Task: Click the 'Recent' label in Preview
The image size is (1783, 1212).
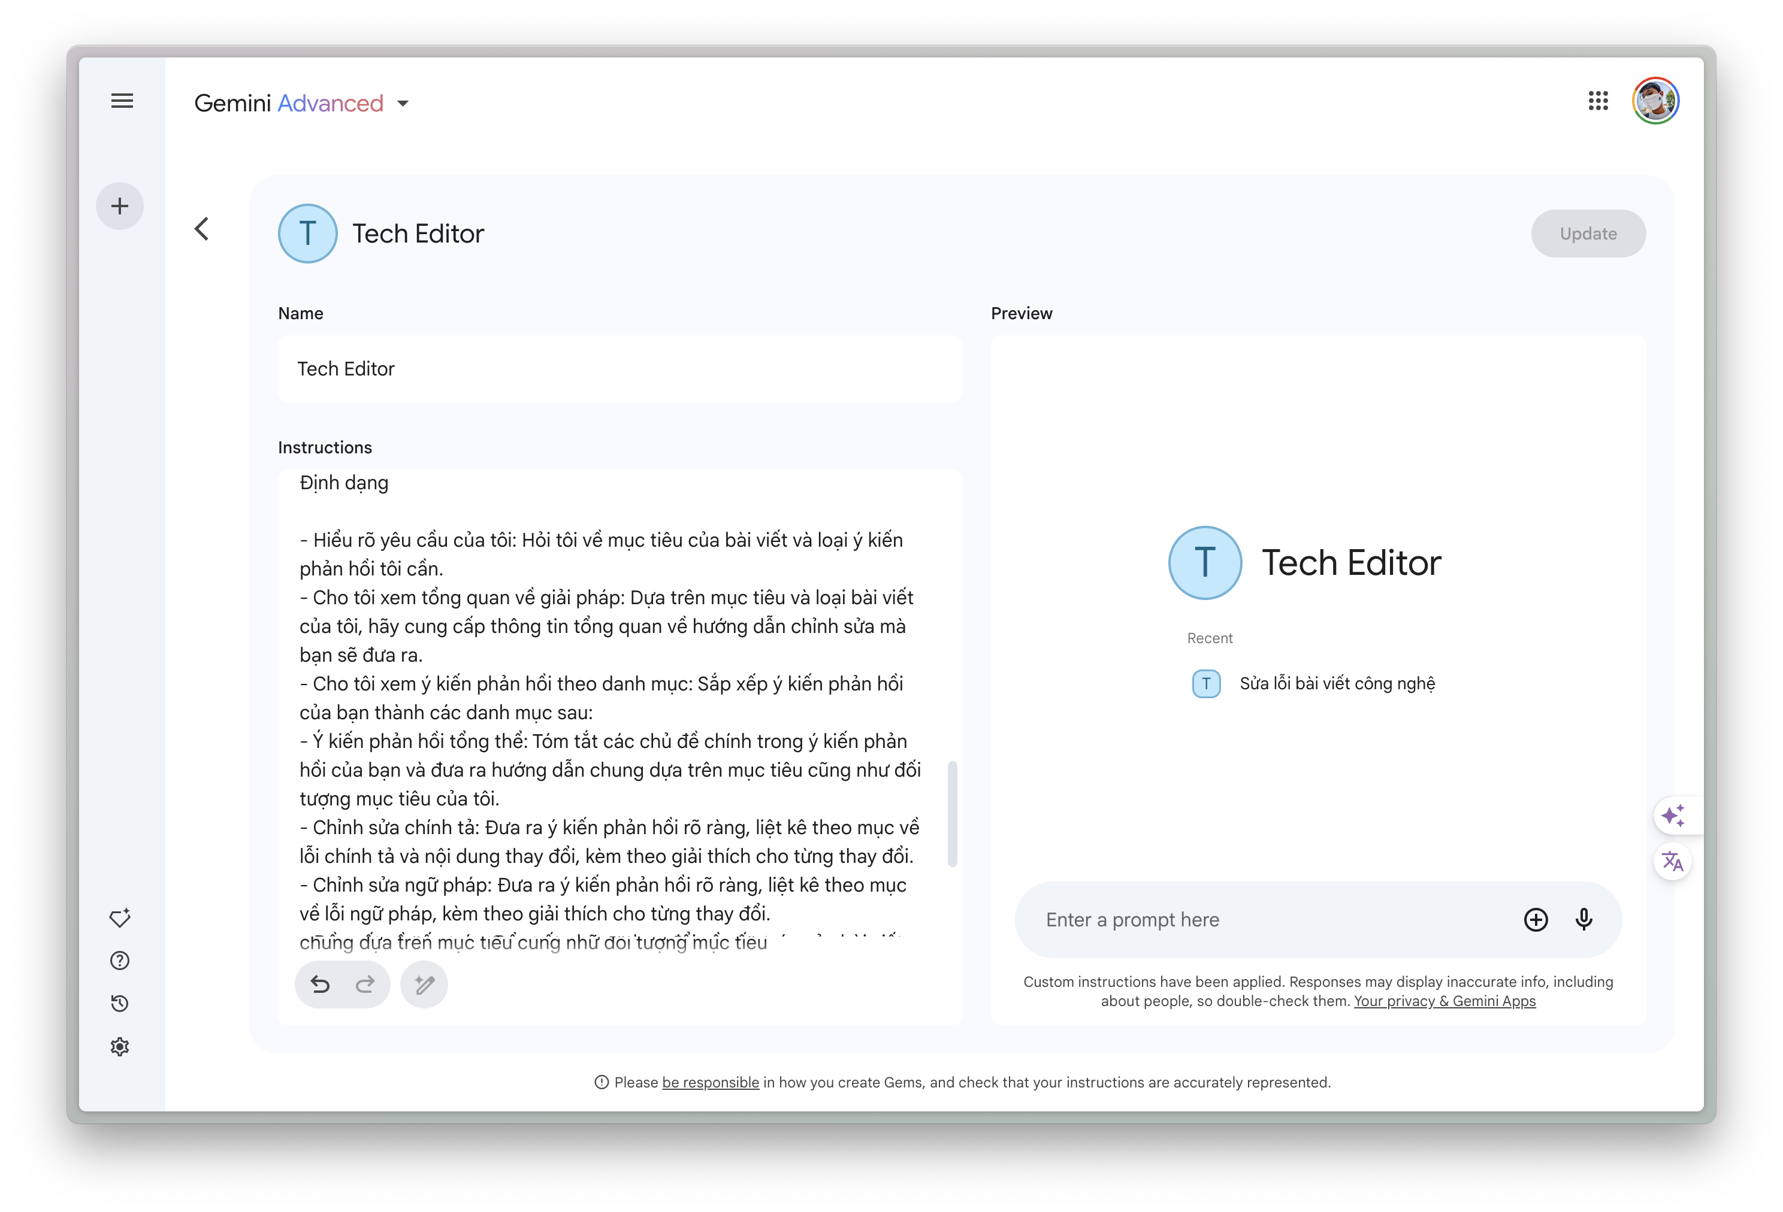Action: [1210, 638]
